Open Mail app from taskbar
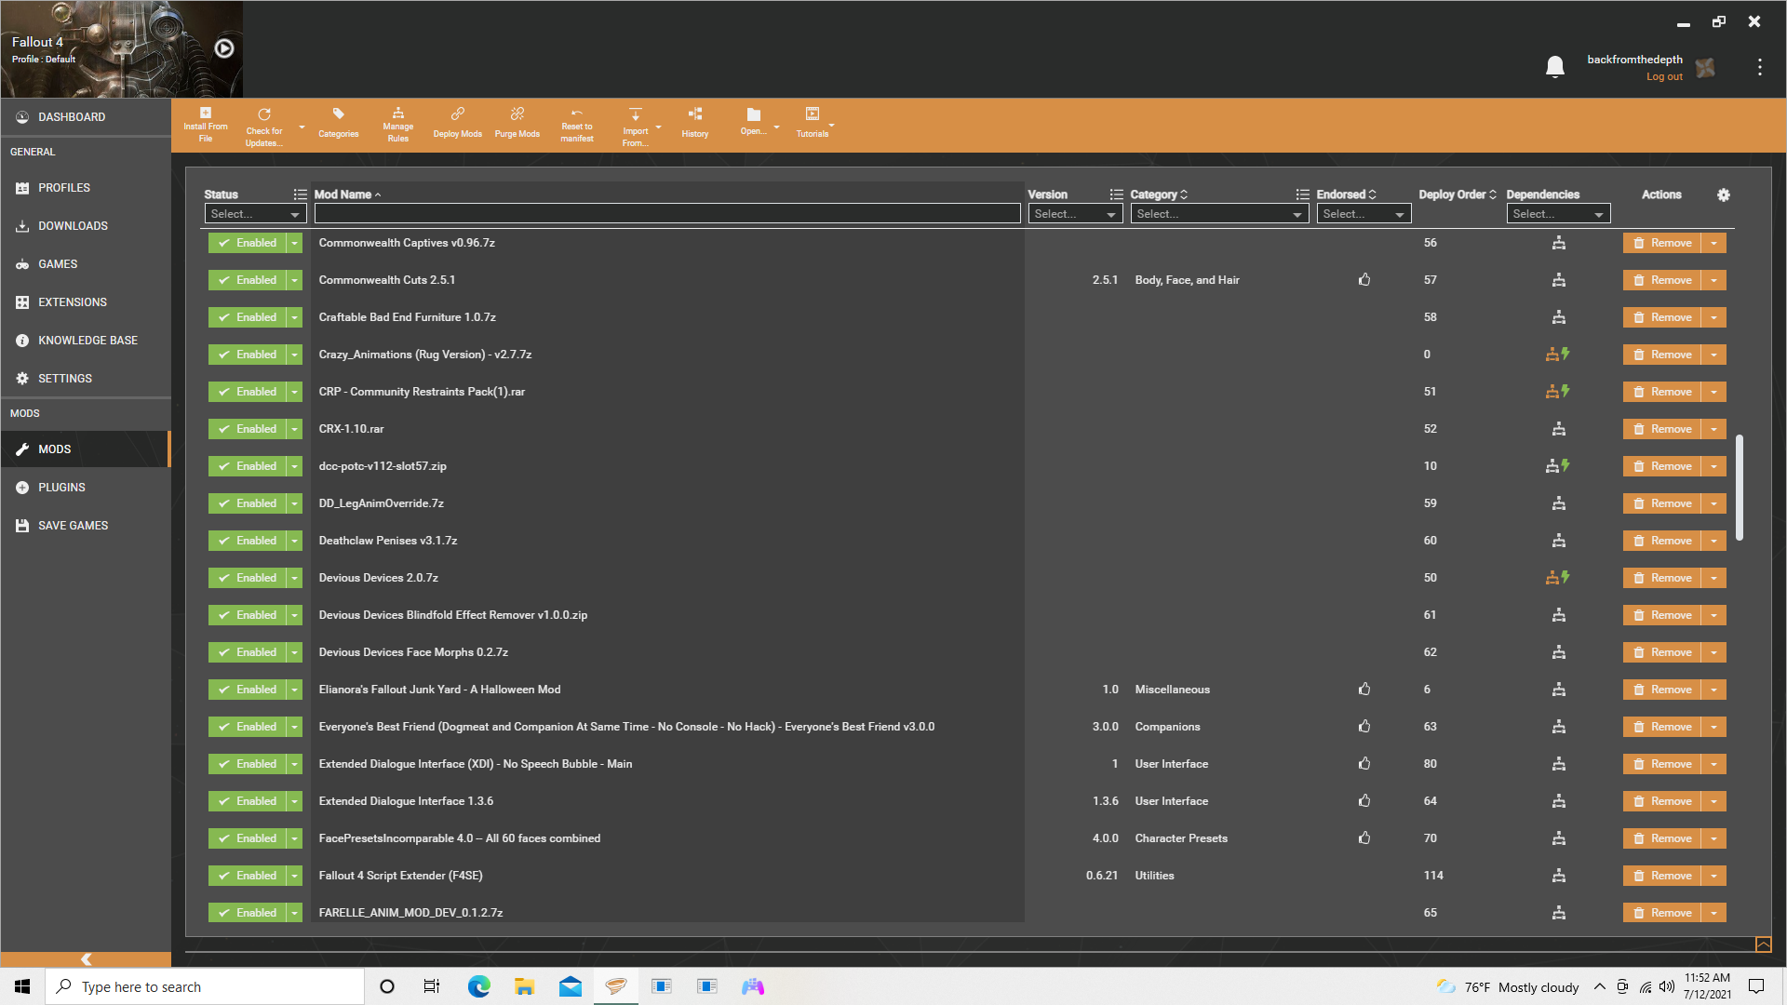Image resolution: width=1787 pixels, height=1005 pixels. pos(570,986)
